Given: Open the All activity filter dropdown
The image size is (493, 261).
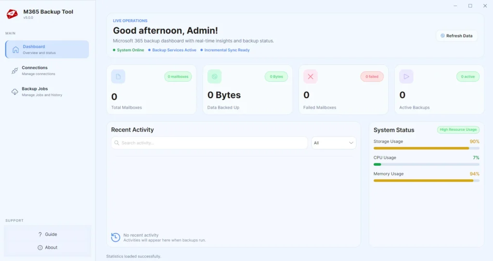Looking at the screenshot, I should coord(334,143).
